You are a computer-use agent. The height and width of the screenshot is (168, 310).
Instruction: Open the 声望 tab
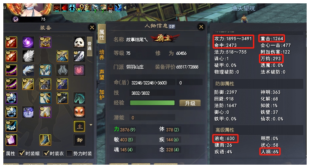pos(102,75)
